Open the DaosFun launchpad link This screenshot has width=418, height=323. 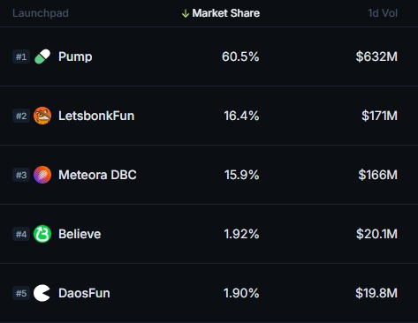[84, 293]
